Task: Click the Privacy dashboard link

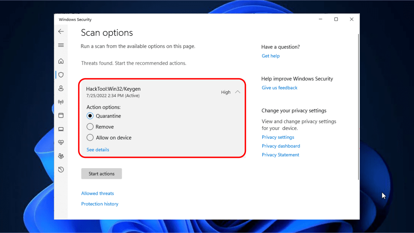Action: tap(281, 146)
